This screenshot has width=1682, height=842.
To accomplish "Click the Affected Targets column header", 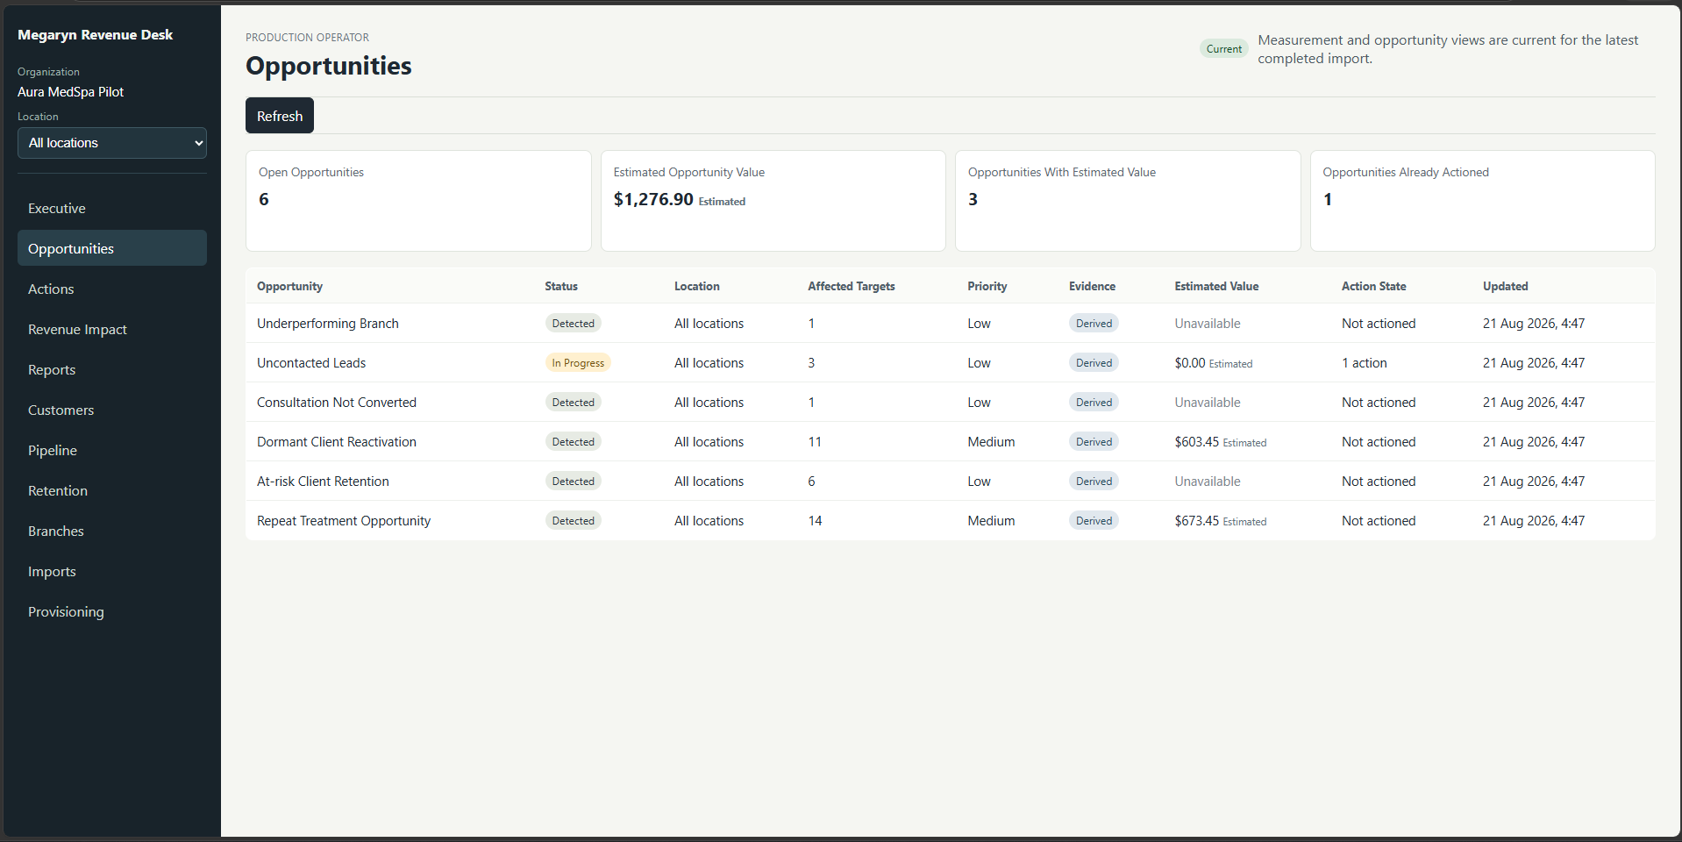I will 851,286.
